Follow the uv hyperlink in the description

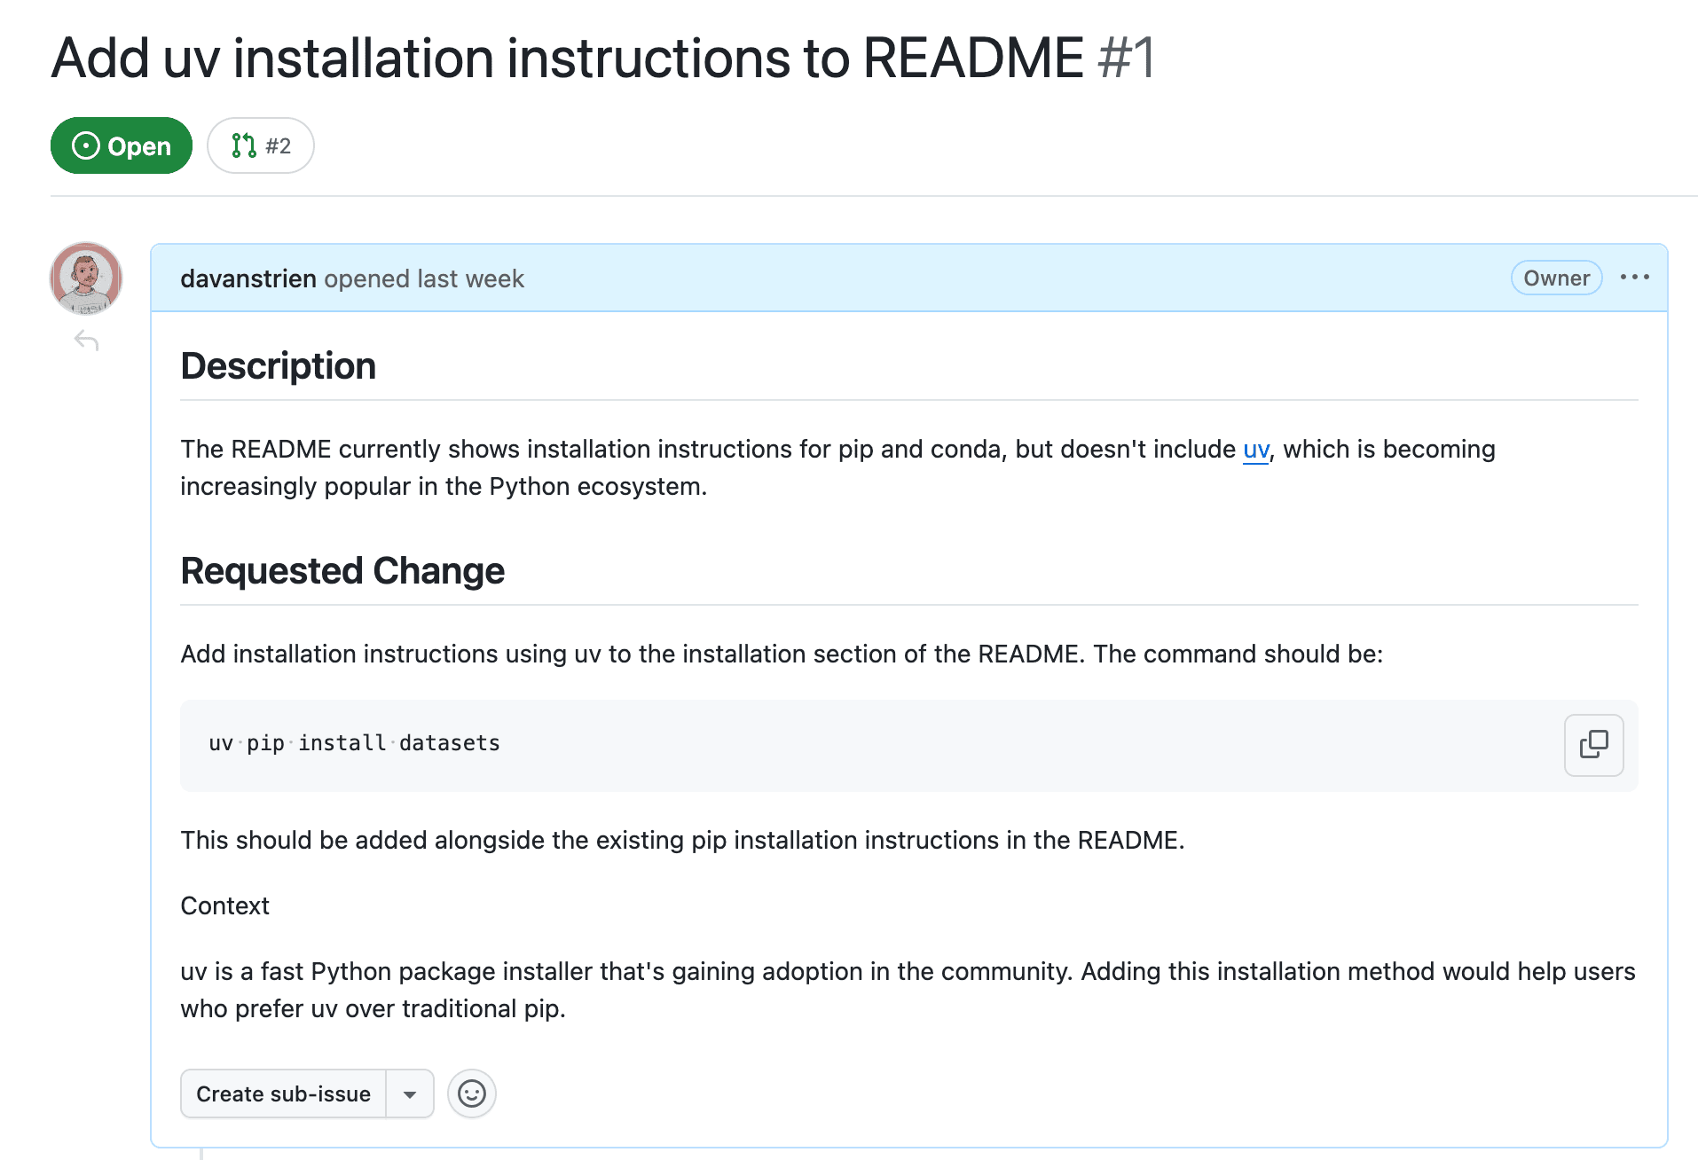point(1254,450)
